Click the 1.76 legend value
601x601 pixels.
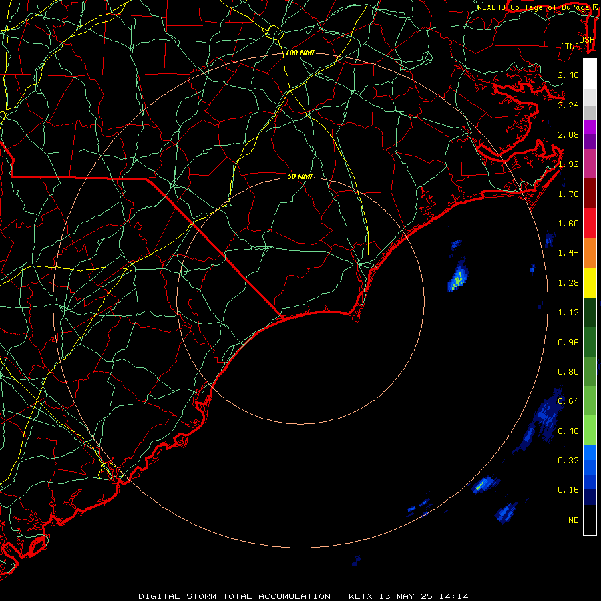tap(568, 194)
